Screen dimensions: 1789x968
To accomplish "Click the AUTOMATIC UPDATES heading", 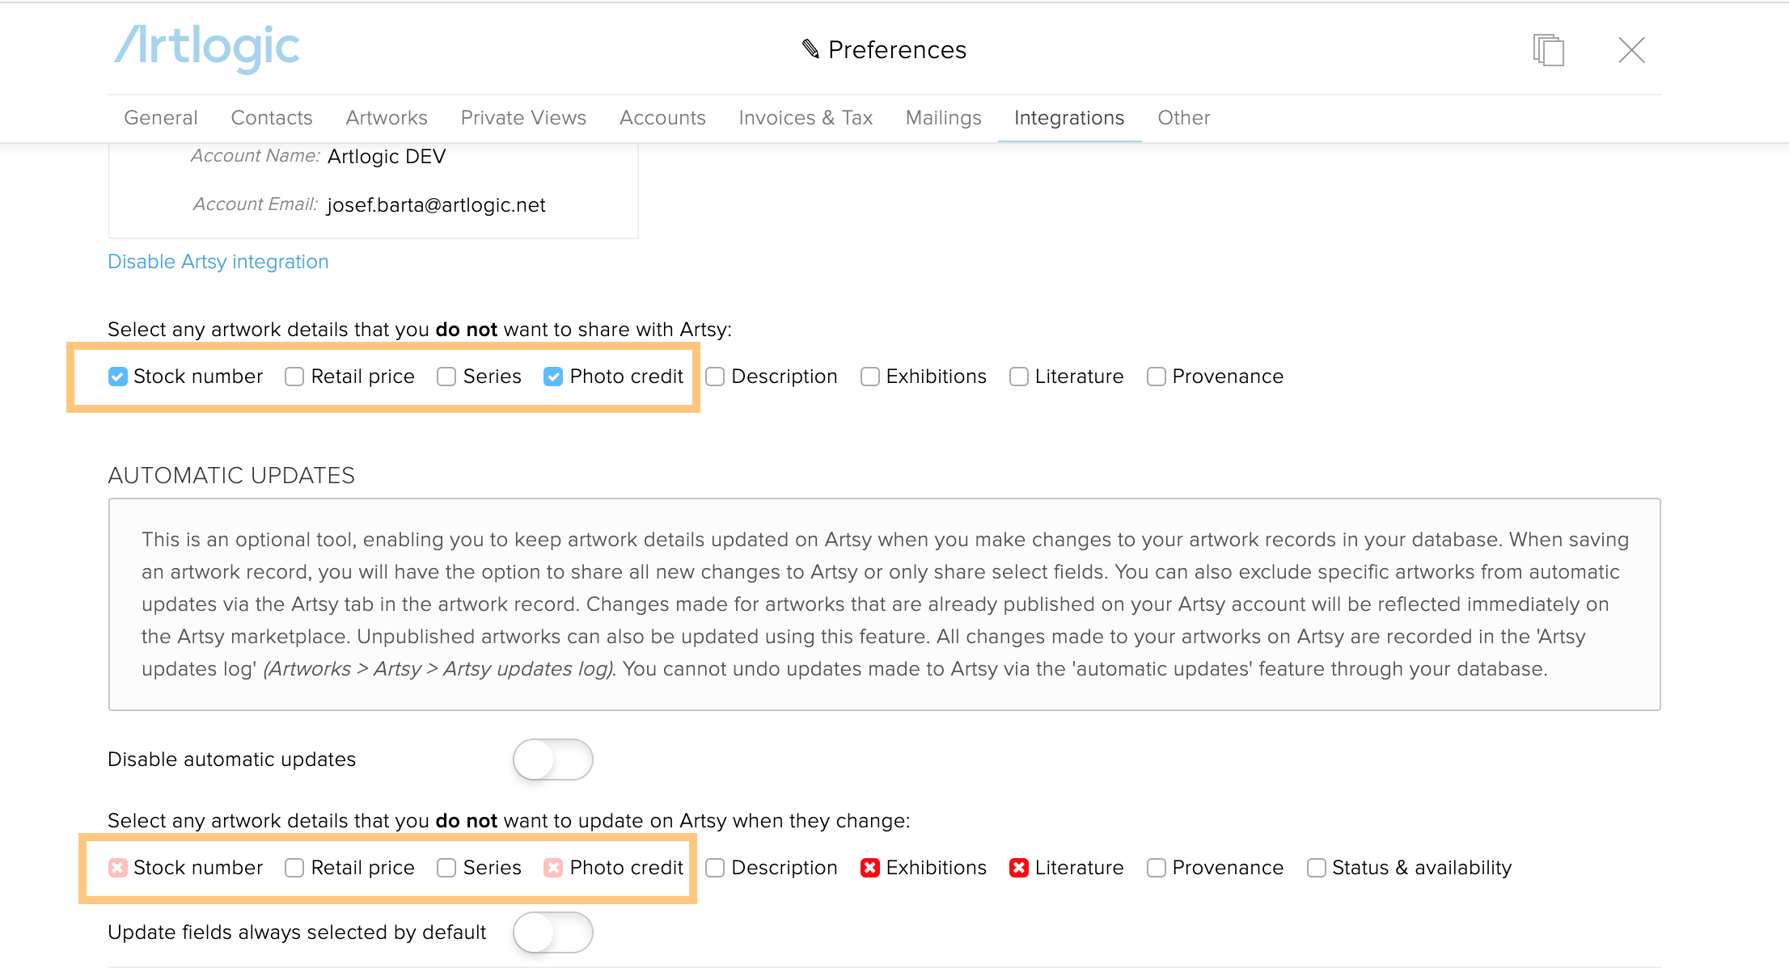I will pyautogui.click(x=231, y=475).
